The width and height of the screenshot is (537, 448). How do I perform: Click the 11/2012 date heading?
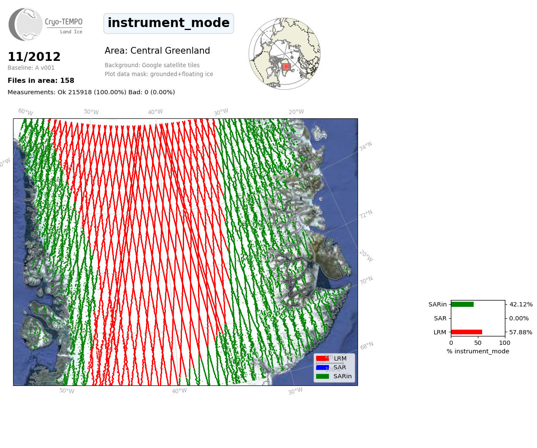[x=34, y=57]
